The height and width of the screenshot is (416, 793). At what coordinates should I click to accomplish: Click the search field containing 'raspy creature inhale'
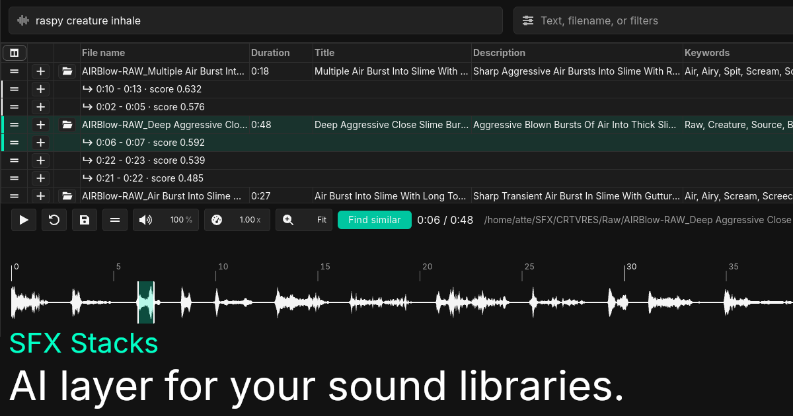pos(256,20)
